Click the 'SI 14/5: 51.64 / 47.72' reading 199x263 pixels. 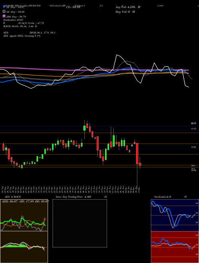click(x=31, y=23)
